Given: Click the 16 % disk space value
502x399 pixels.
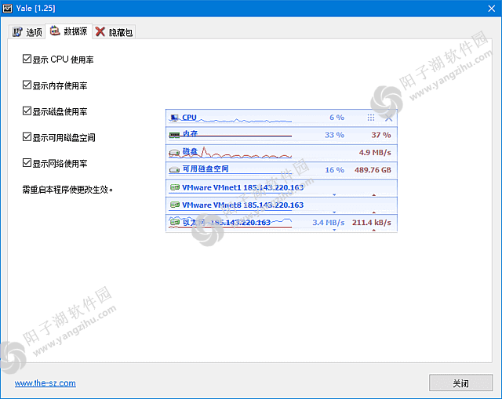Looking at the screenshot, I should (x=335, y=170).
